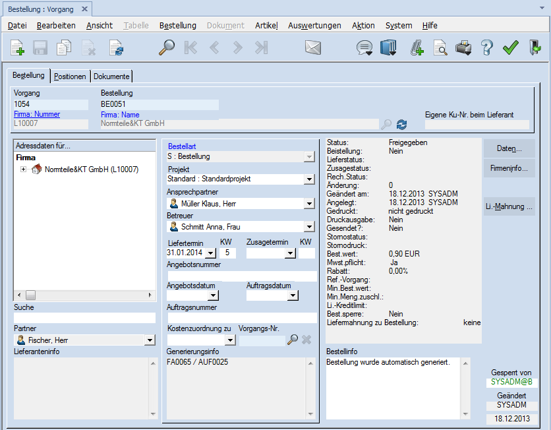Click the Firma: Nummer link

tap(37, 115)
